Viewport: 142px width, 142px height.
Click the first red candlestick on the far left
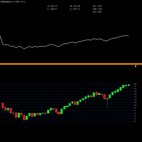[3, 105]
